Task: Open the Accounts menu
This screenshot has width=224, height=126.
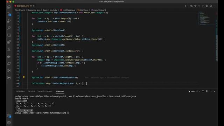Action: coord(9,115)
